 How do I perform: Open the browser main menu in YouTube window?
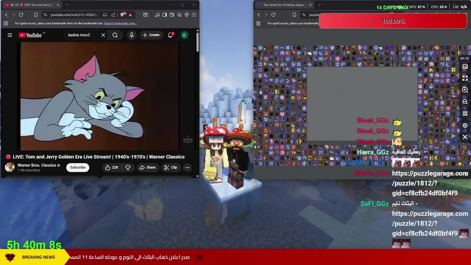coord(194,15)
